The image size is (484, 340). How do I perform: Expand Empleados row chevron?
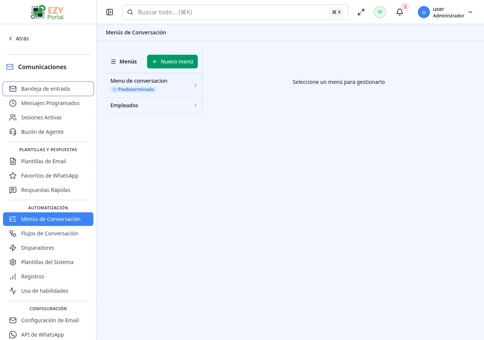coord(195,105)
